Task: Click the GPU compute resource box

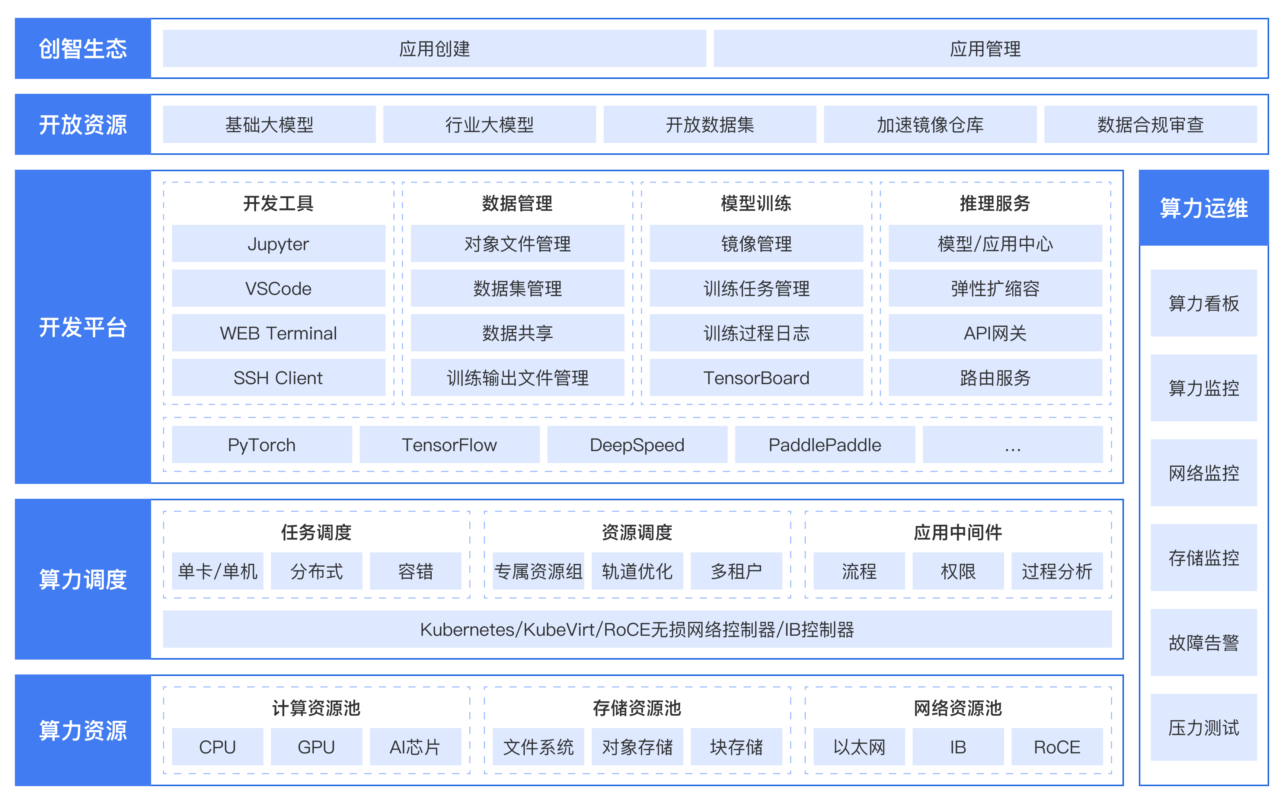Action: point(316,747)
